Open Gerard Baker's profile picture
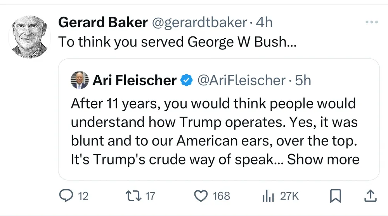 26,38
